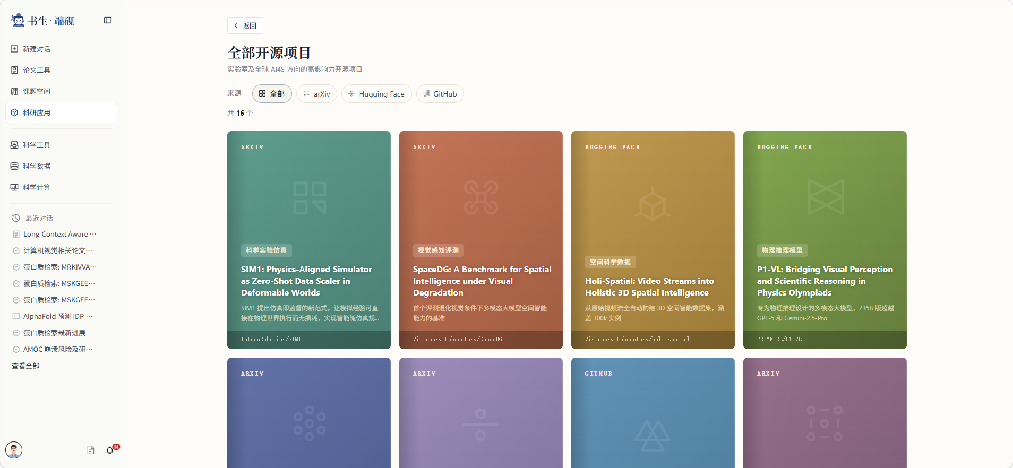The width and height of the screenshot is (1013, 468).
Task: Open the user avatar at sidebar bottom
Action: point(14,450)
